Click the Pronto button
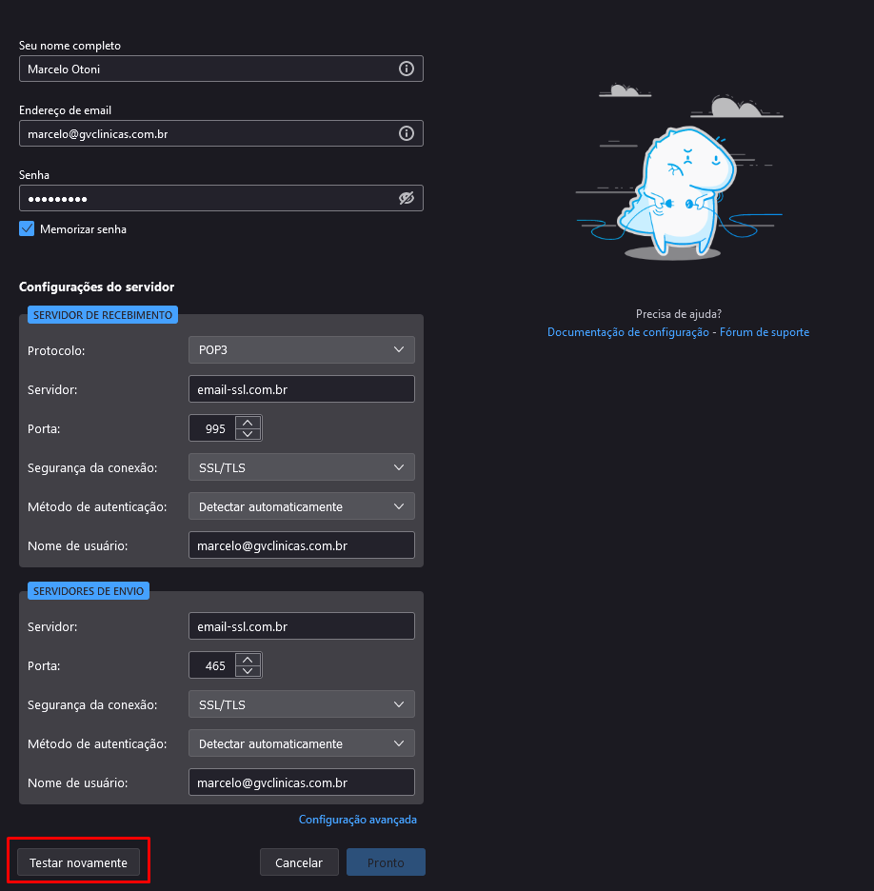 pos(386,862)
